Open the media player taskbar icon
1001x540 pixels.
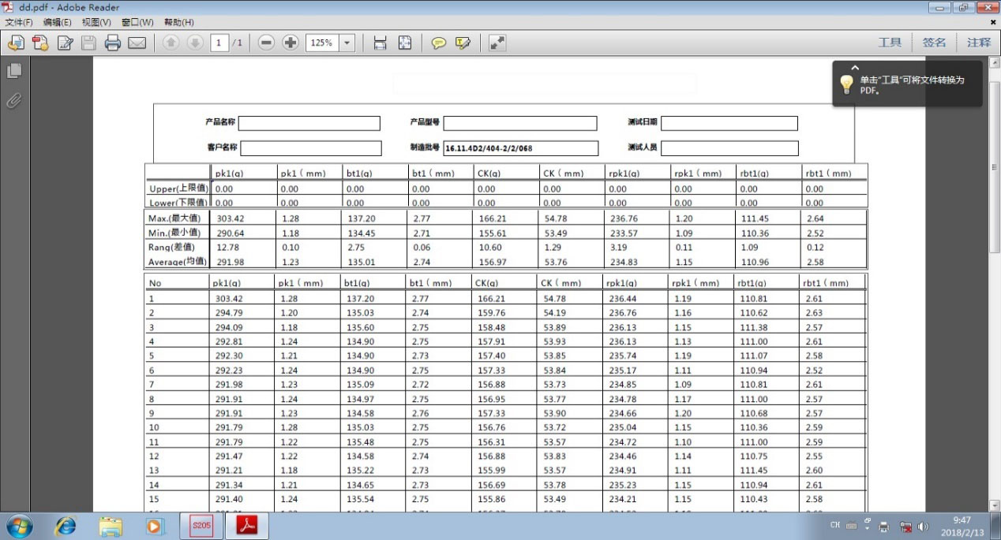[x=155, y=526]
